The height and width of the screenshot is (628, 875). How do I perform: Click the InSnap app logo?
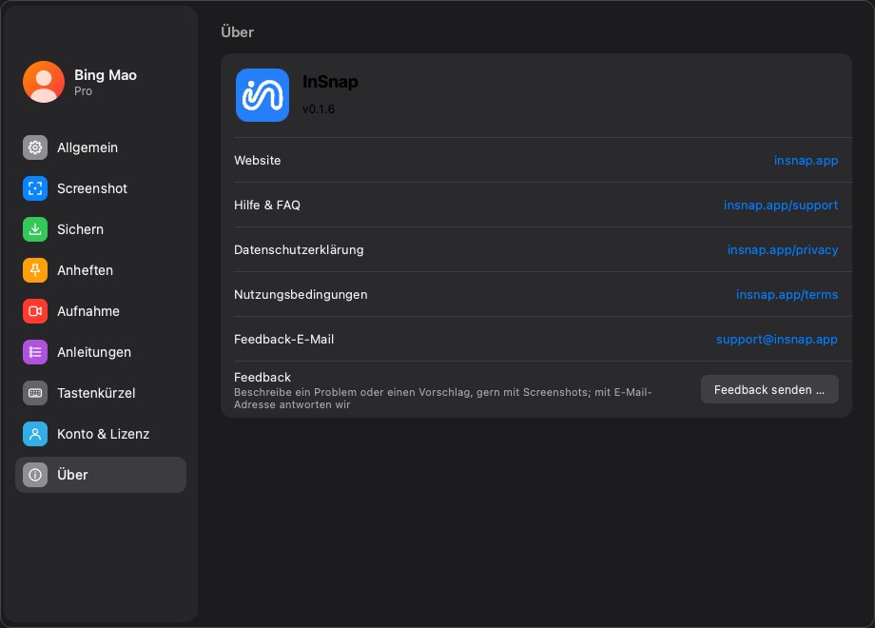pyautogui.click(x=262, y=95)
